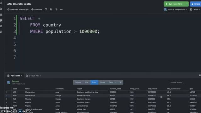Click the 'life_expectancy' column header
This screenshot has width=201, height=113.
[x=174, y=89]
